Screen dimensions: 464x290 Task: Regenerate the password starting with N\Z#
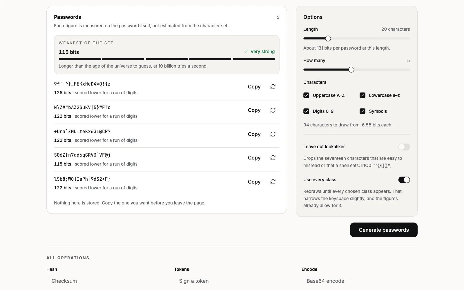[x=273, y=110]
